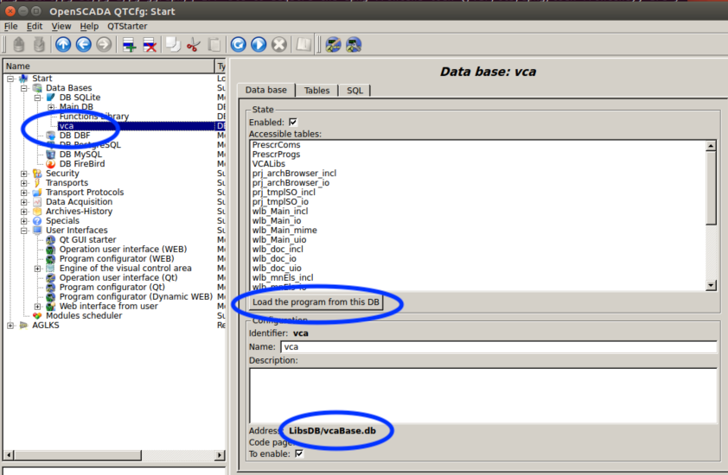Switch to the Tables tab
This screenshot has height=475, width=728.
[x=316, y=90]
